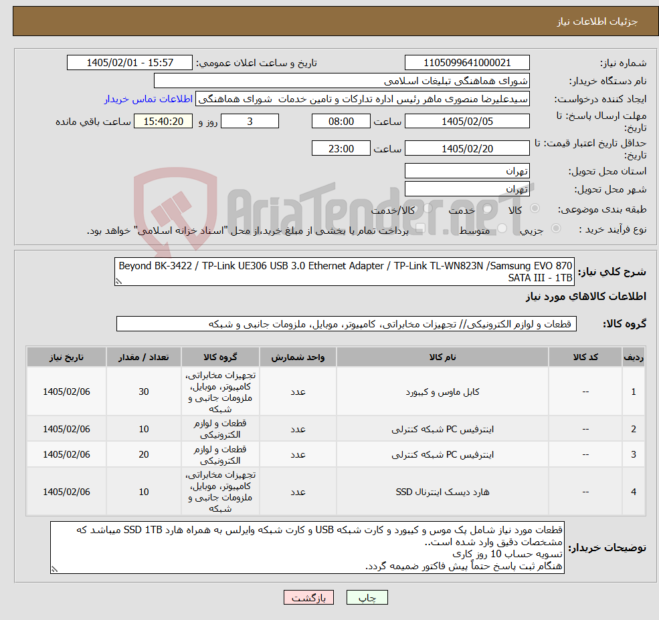Screen dimensions: 659x620
Task: Click item name هارد دیسک اینترنال SSD
Action: click(x=442, y=492)
